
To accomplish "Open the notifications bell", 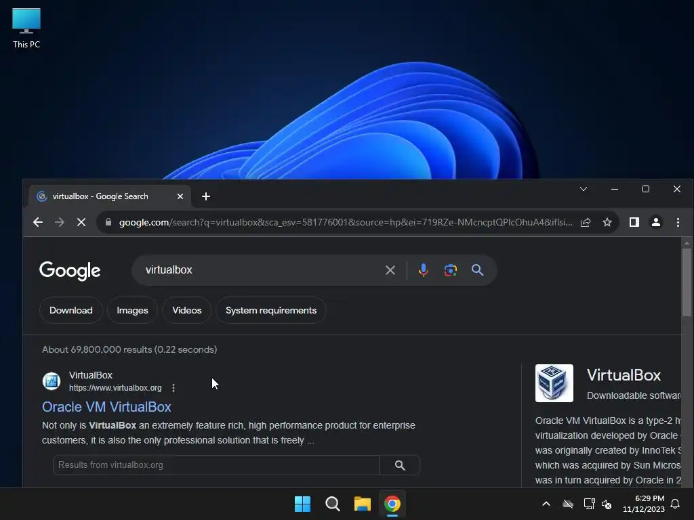I will tap(676, 504).
